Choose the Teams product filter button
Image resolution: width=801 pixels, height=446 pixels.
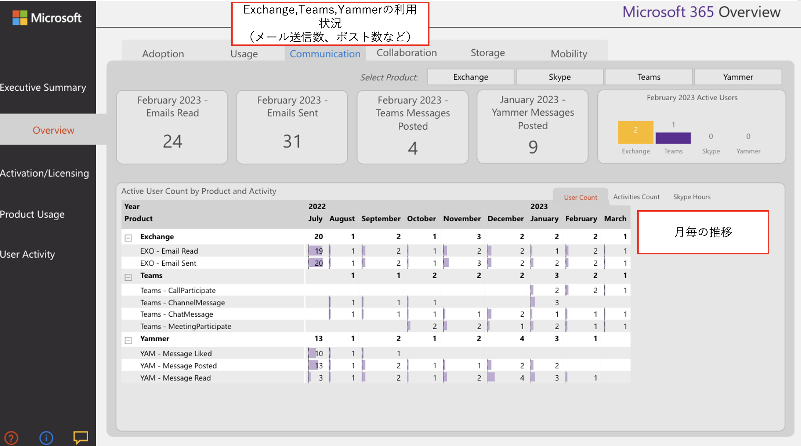click(x=648, y=77)
